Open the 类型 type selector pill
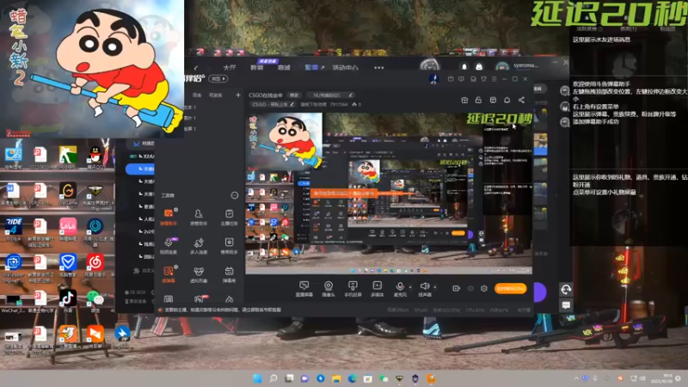Image resolution: width=688 pixels, height=387 pixels. click(218, 79)
